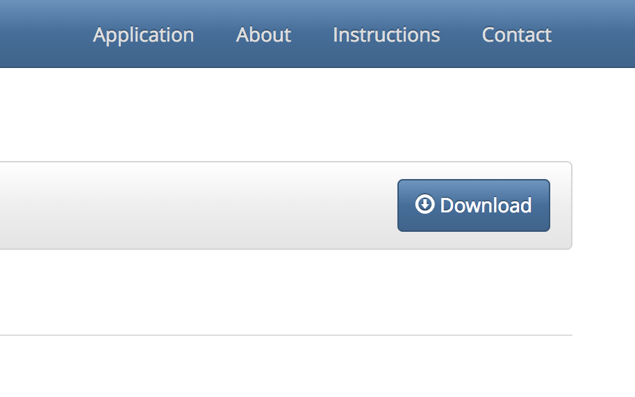Switch to the Application section
635x397 pixels.
pos(143,35)
